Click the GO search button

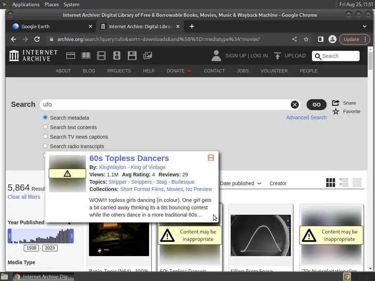(316, 105)
